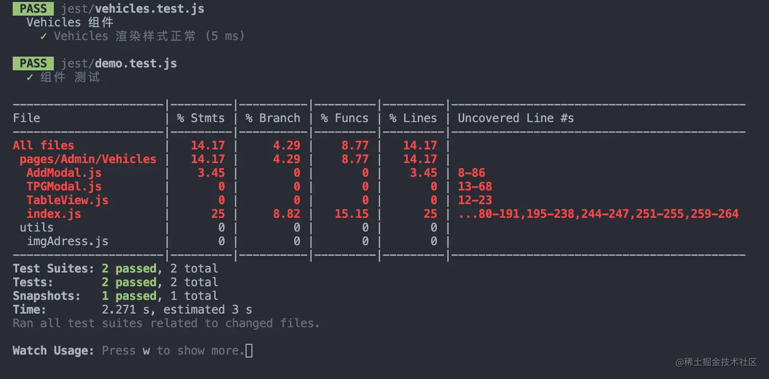769x379 pixels.
Task: Click the green PASS badge for demo.test.js
Action: point(33,64)
